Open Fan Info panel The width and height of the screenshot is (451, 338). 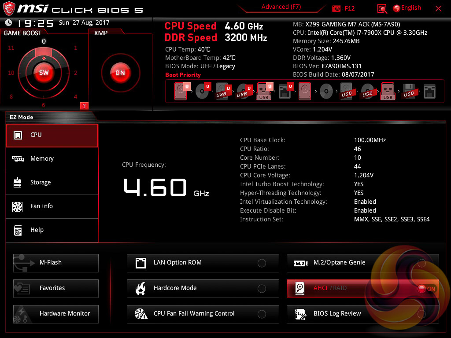click(52, 206)
